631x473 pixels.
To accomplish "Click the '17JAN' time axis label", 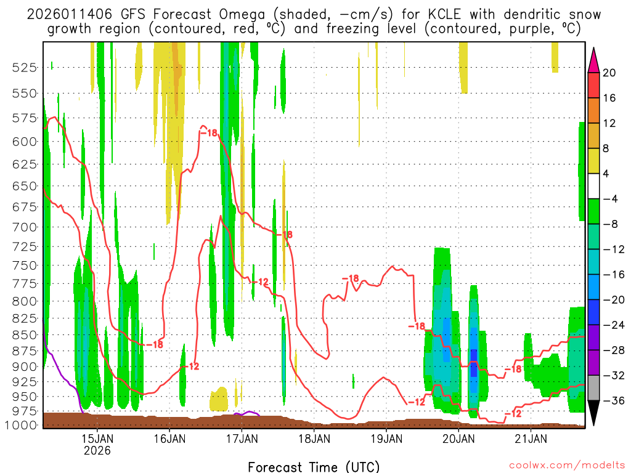I will click(x=242, y=439).
